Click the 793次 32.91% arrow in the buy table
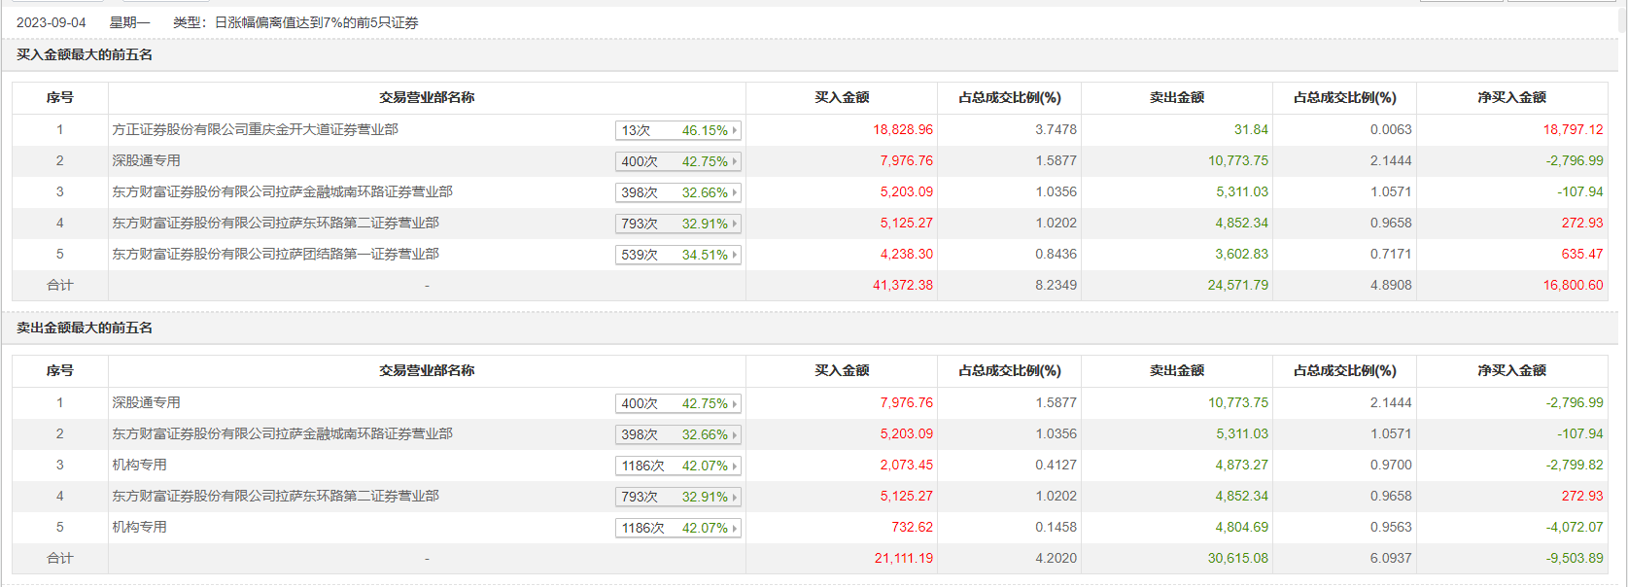This screenshot has height=587, width=1628. (x=735, y=224)
